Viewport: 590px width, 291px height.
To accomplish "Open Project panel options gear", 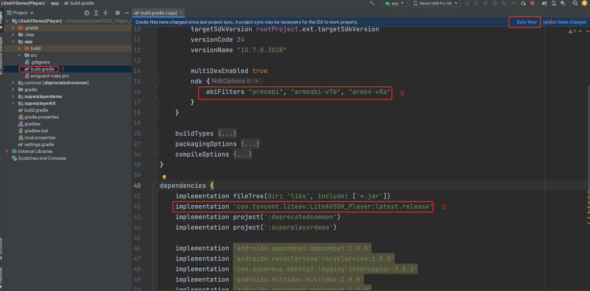I will point(118,13).
